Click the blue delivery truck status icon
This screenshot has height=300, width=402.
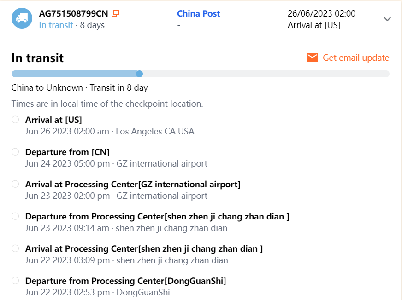point(22,18)
